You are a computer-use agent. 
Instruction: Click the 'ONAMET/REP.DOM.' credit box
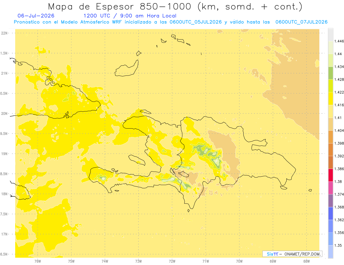coord(292,254)
